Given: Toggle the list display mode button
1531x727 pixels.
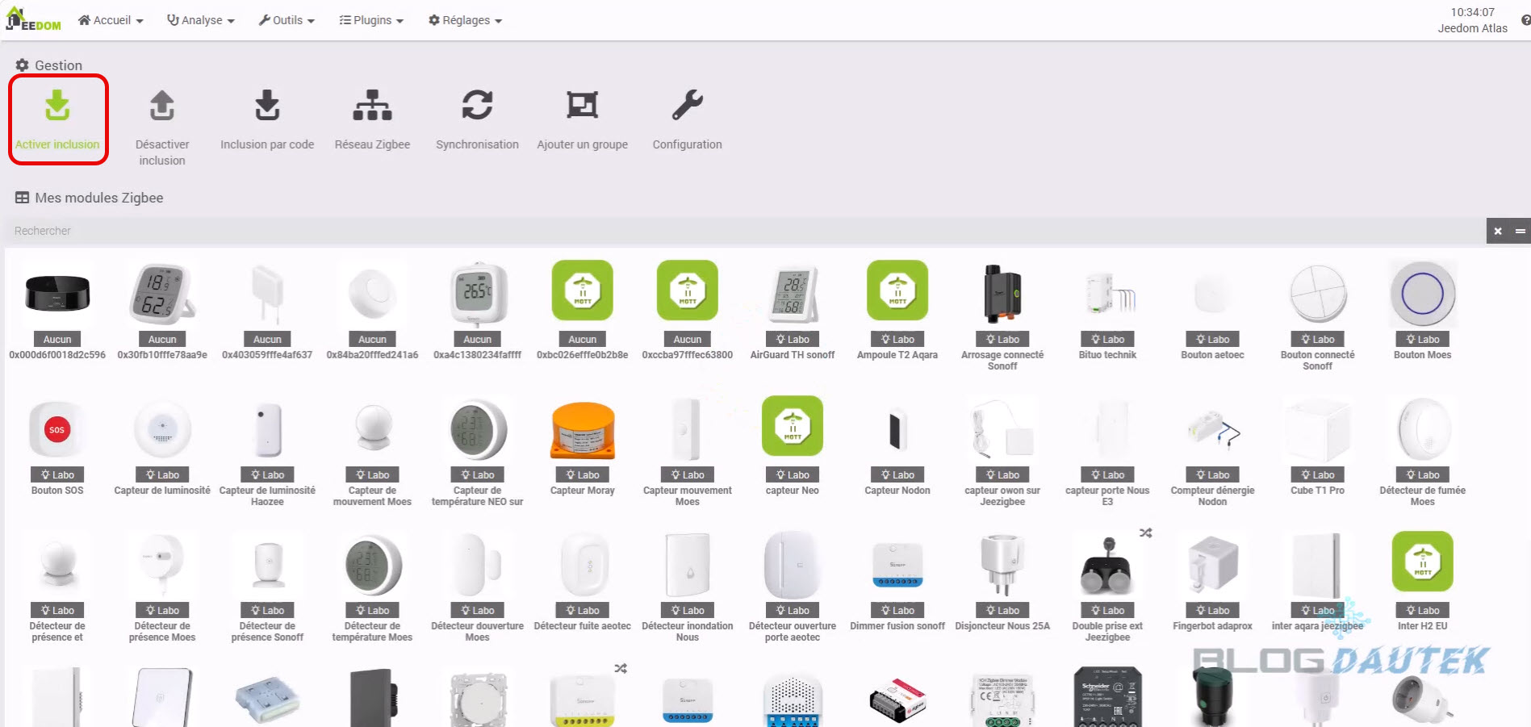Looking at the screenshot, I should click(x=1520, y=231).
